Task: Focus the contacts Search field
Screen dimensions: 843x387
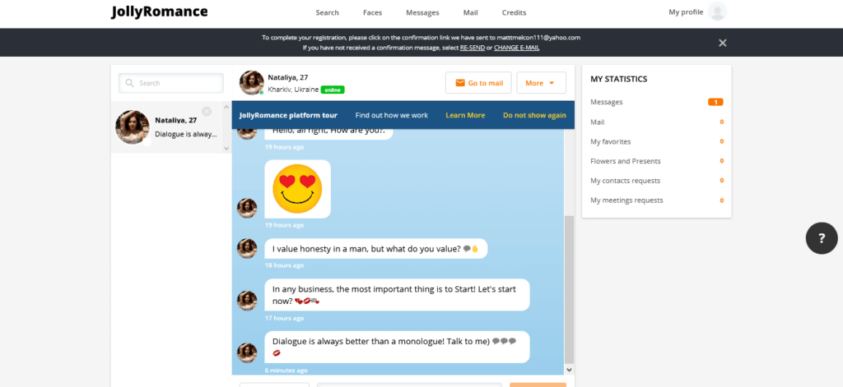Action: [171, 83]
